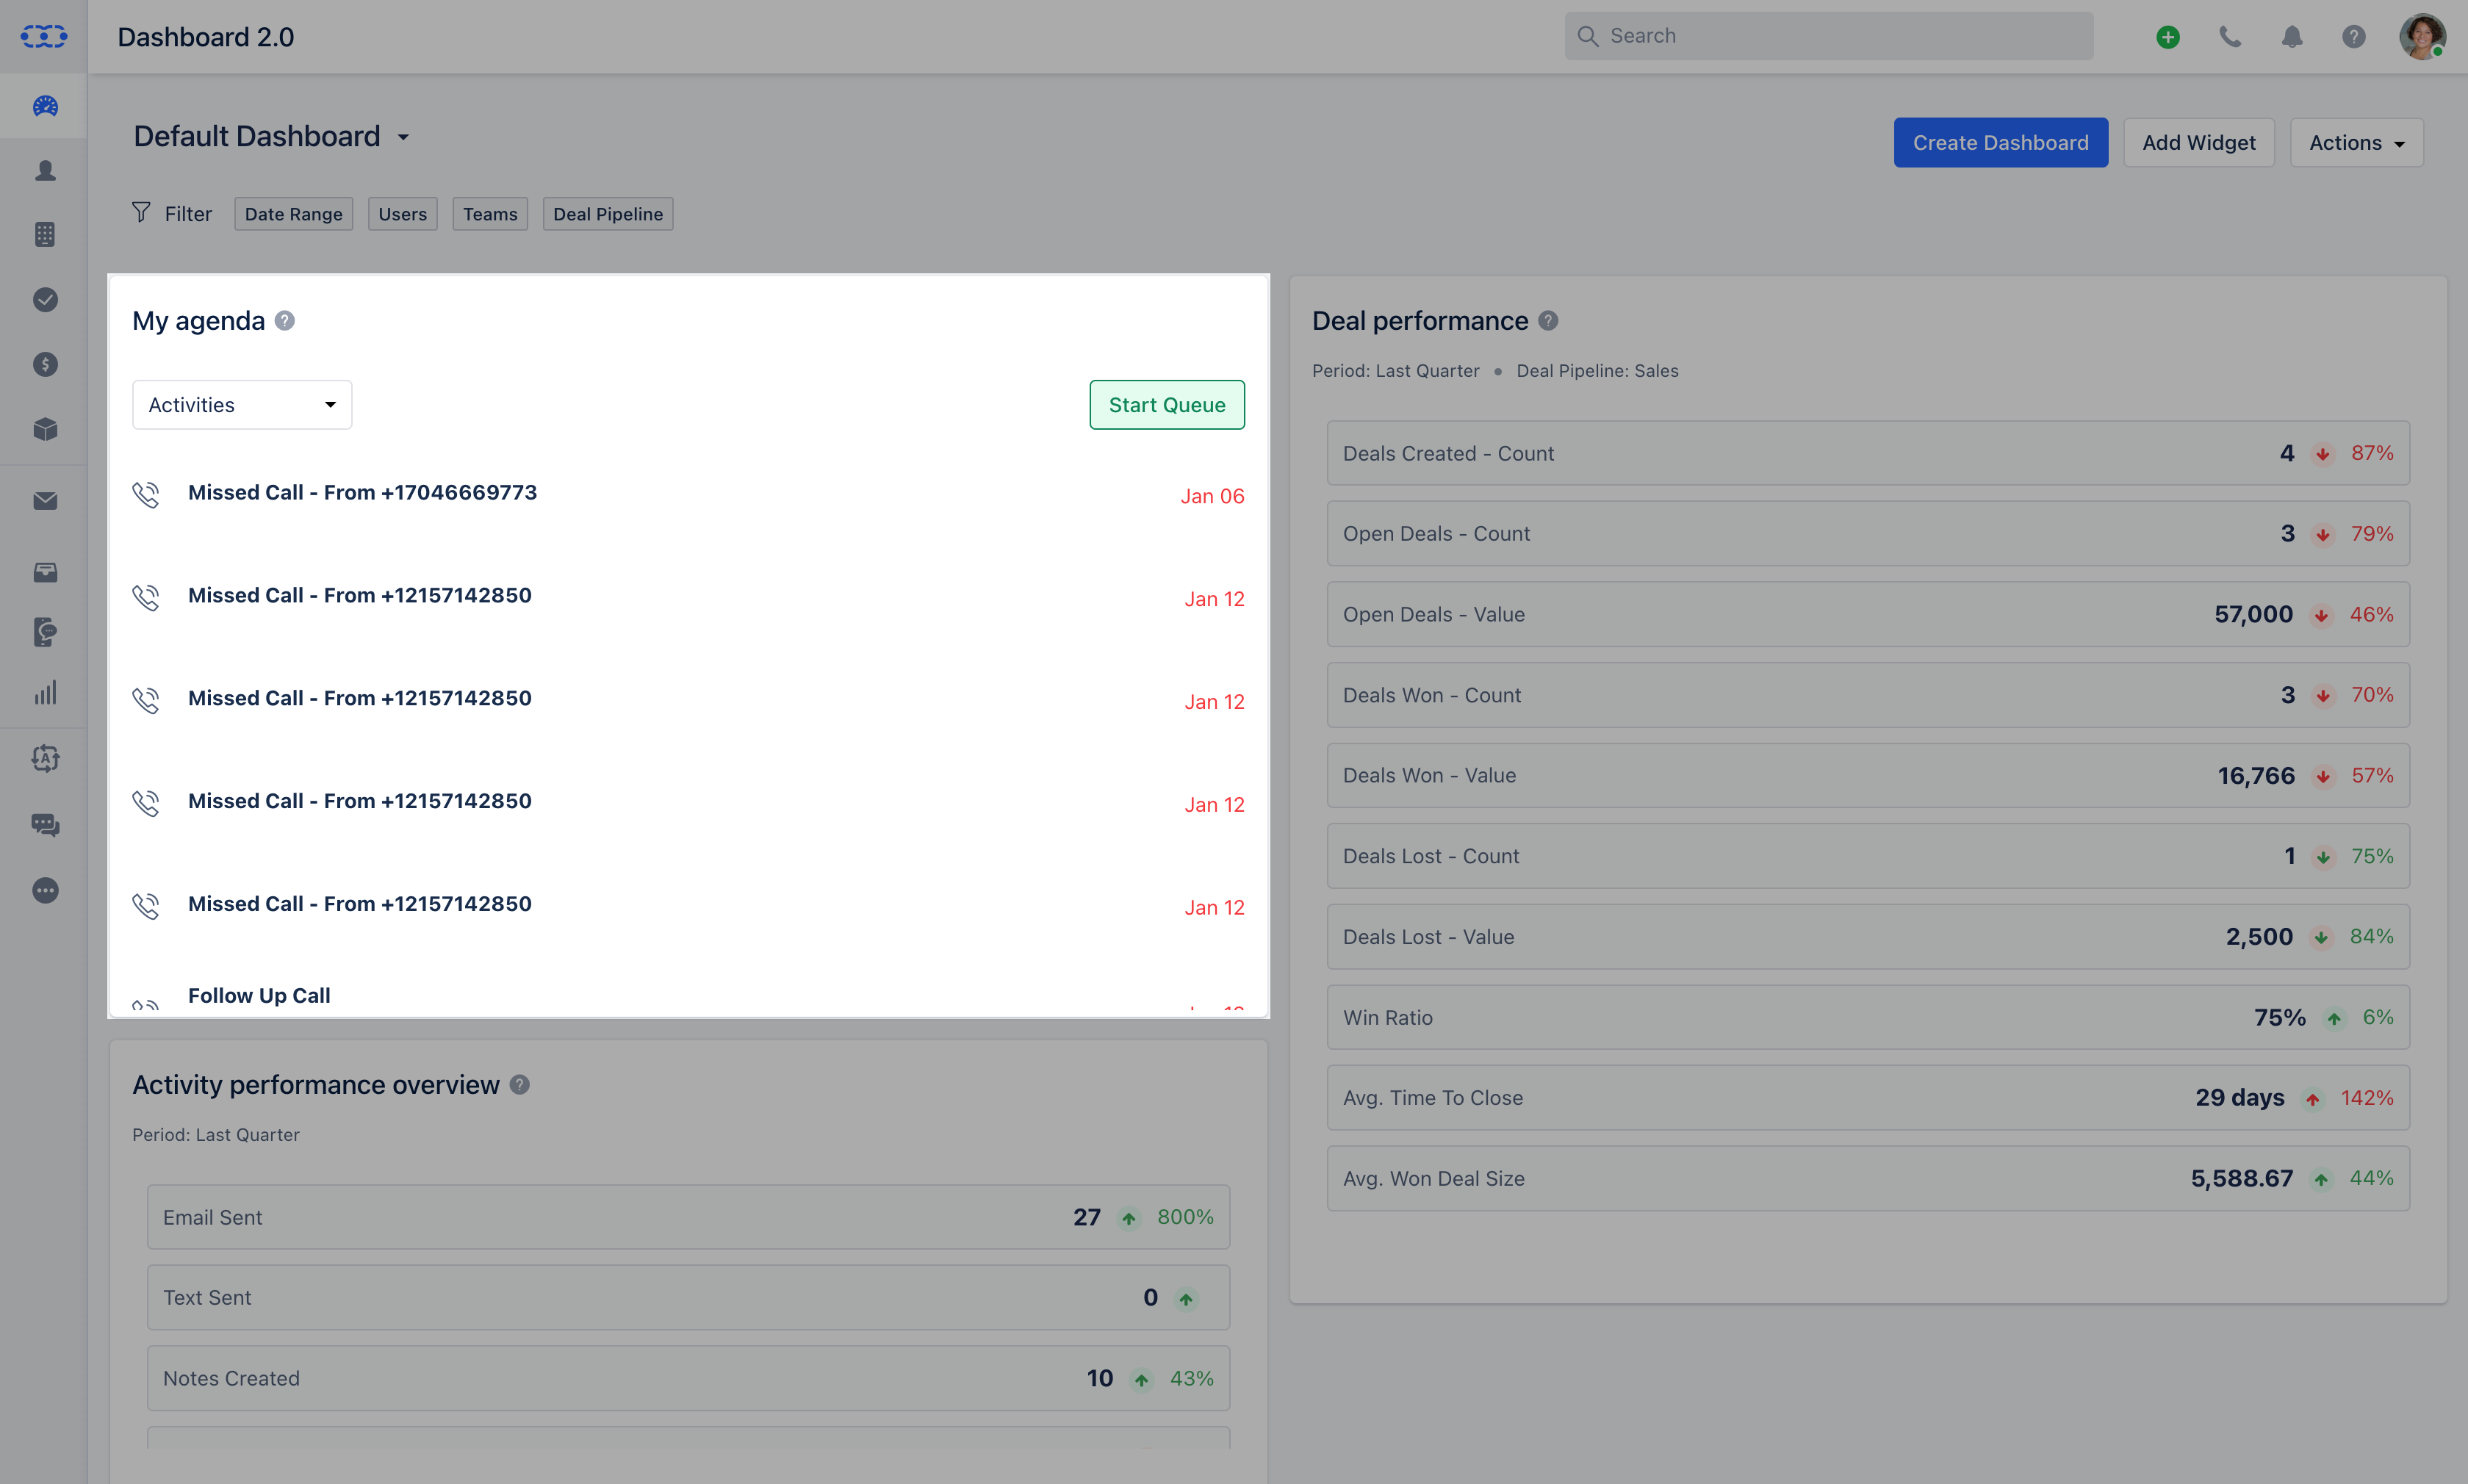
Task: Open Reports bar chart icon in sidebar
Action: [45, 693]
